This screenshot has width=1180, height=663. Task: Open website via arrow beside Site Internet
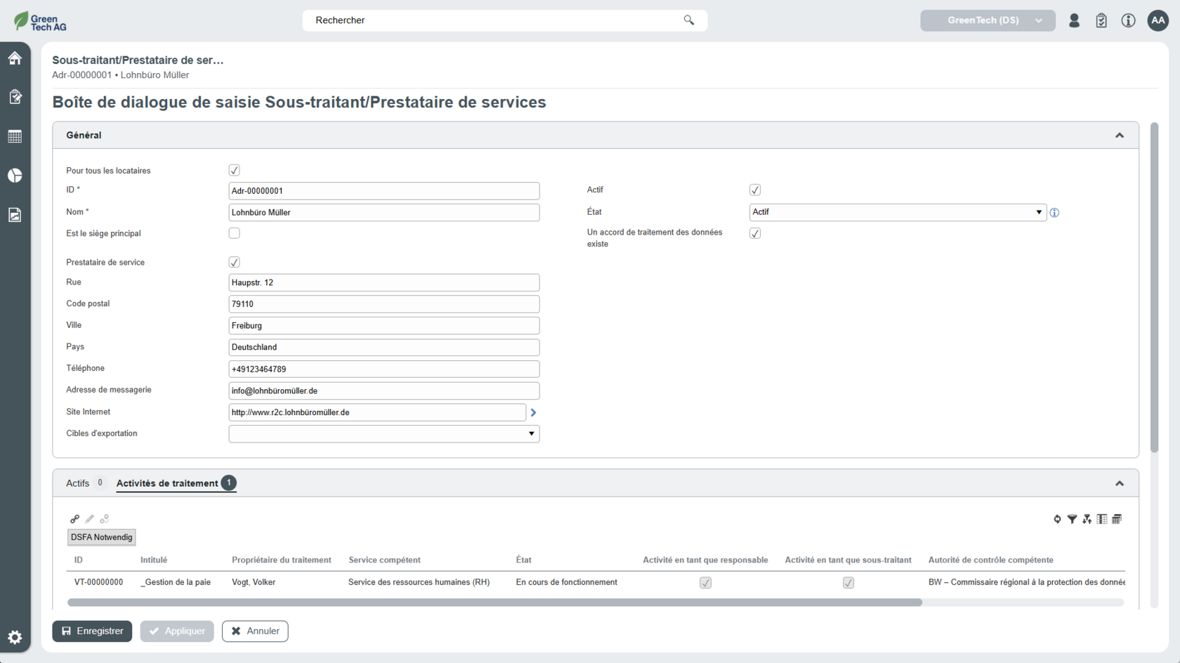(x=533, y=413)
